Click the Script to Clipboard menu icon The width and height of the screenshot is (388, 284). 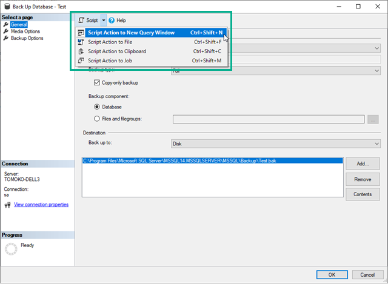(81, 51)
